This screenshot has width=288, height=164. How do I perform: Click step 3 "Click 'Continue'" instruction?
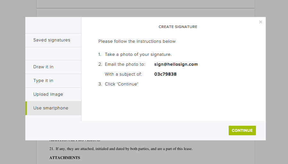coord(122,84)
